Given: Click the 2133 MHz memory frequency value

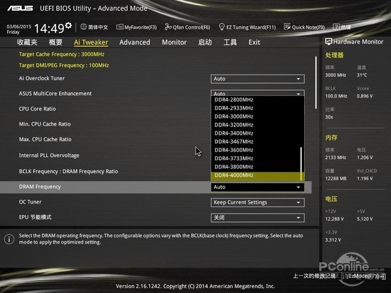Looking at the screenshot, I should pyautogui.click(x=336, y=158).
